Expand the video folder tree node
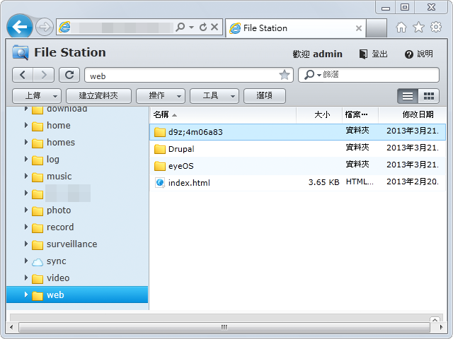 (x=26, y=278)
